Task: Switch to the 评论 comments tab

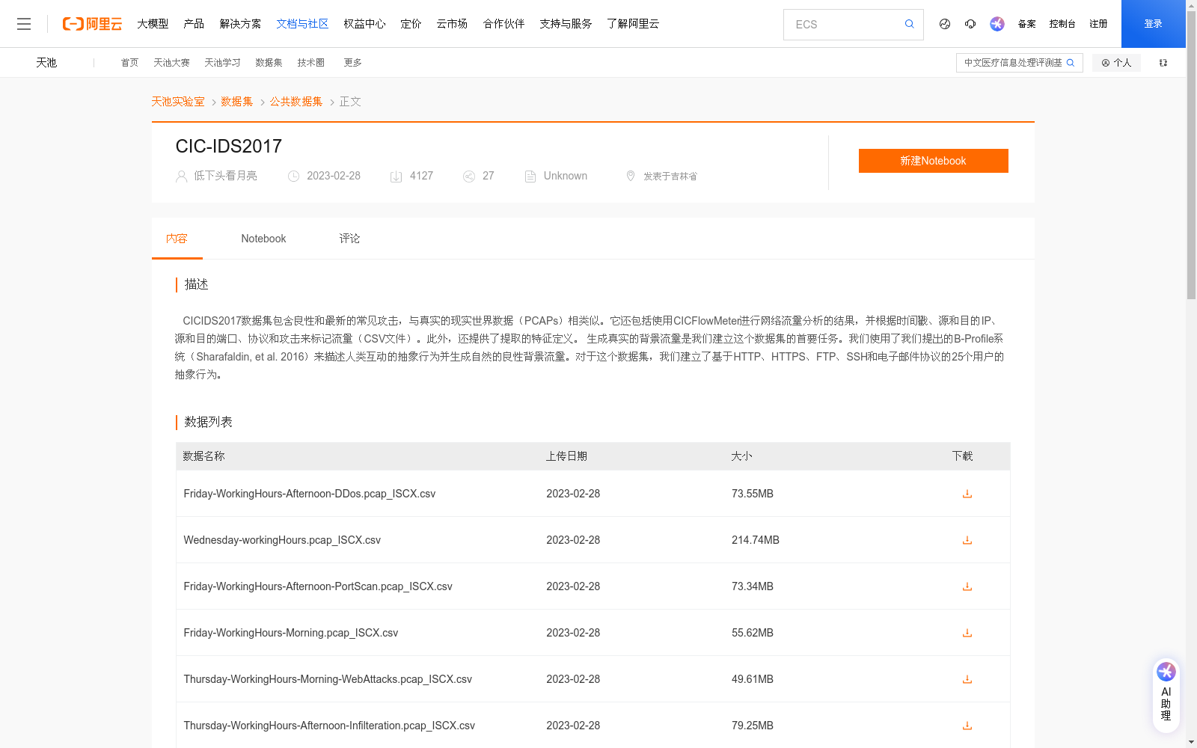Action: (349, 238)
